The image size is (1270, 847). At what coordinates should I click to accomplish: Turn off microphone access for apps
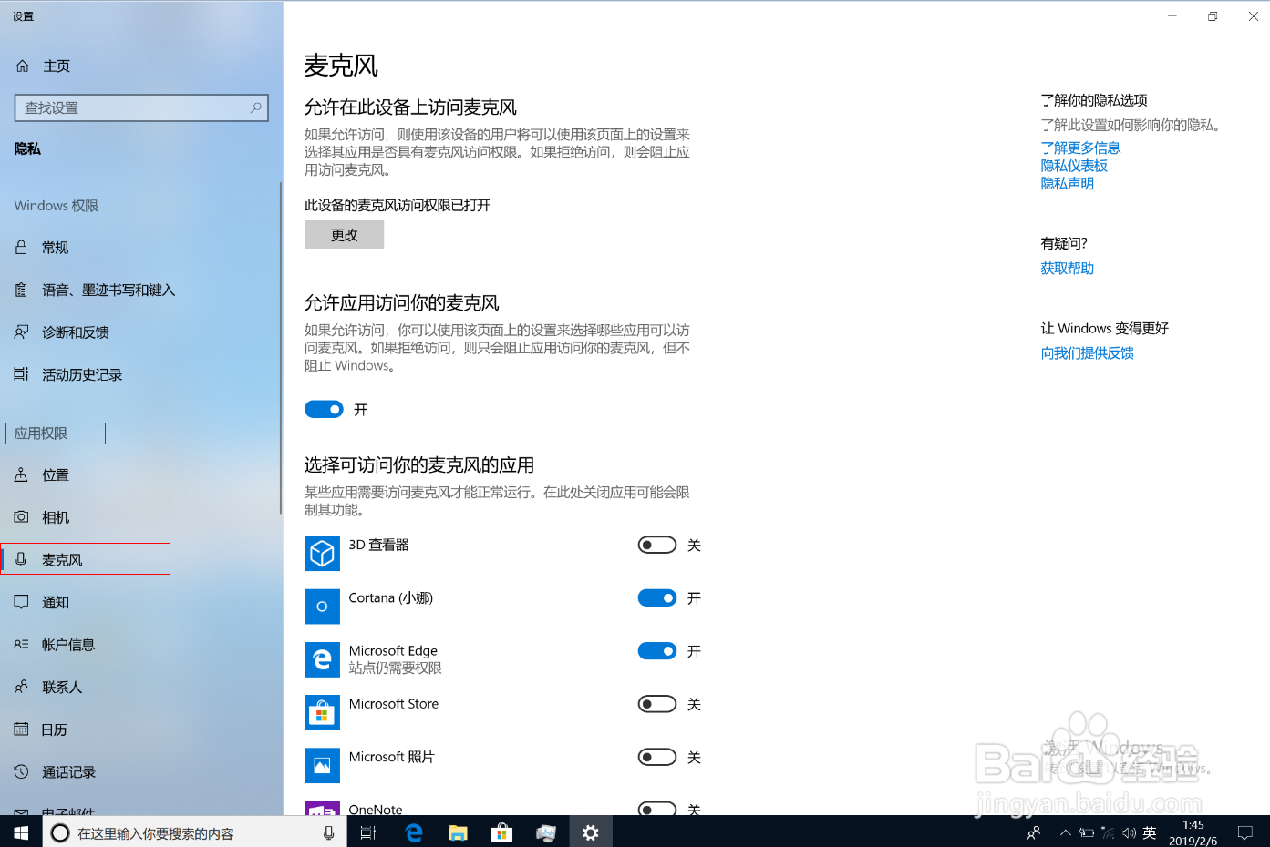point(324,409)
